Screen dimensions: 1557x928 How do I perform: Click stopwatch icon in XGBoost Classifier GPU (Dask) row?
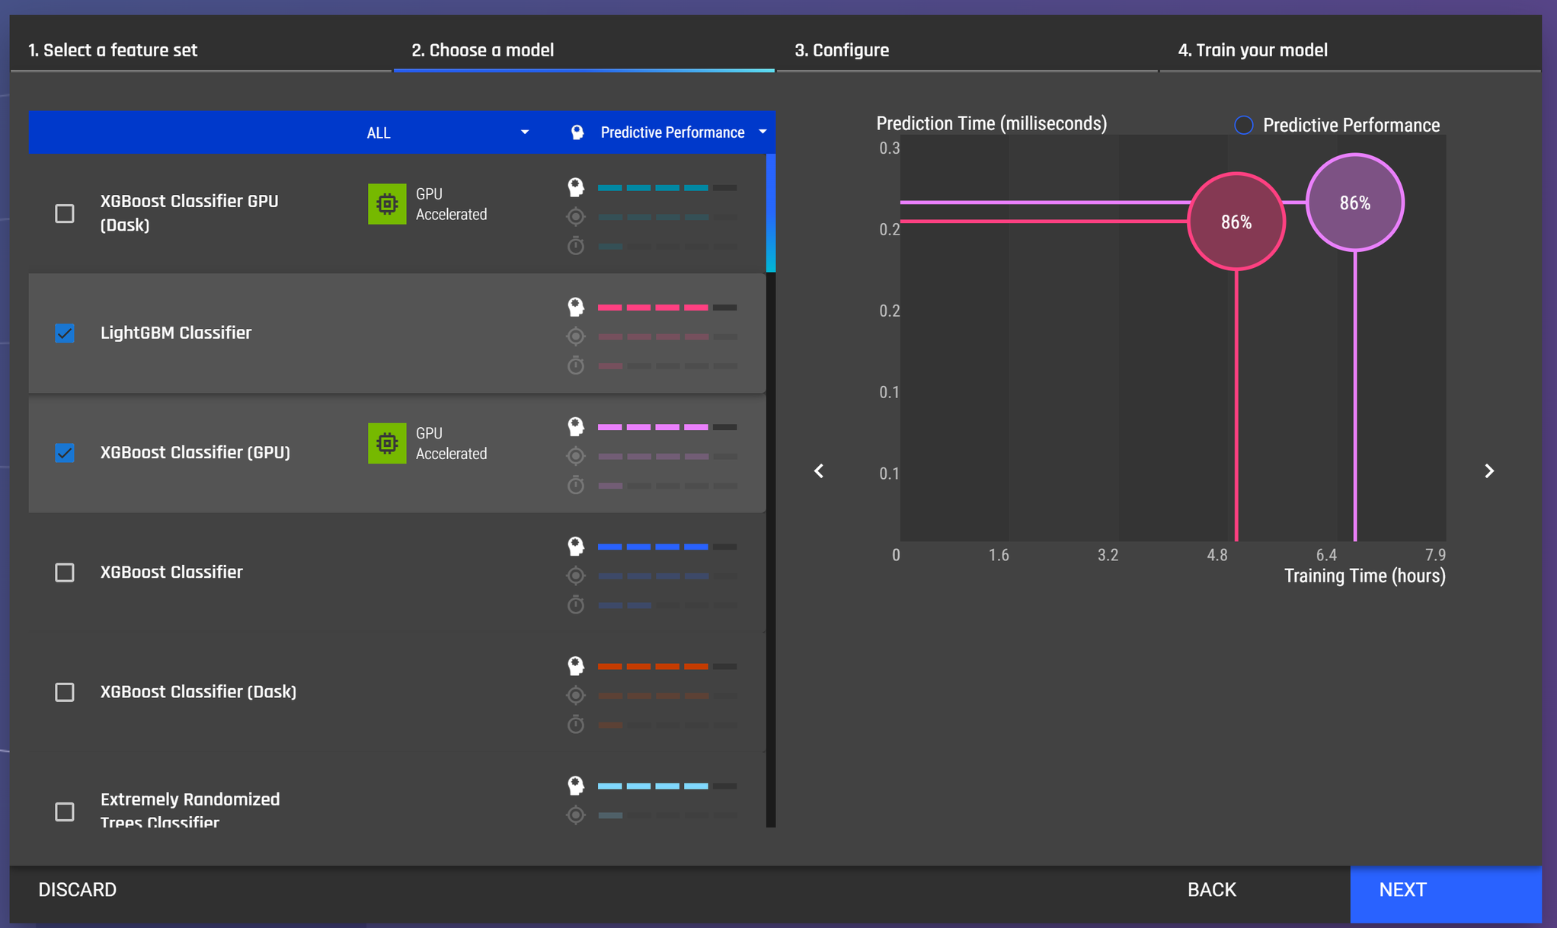576,246
